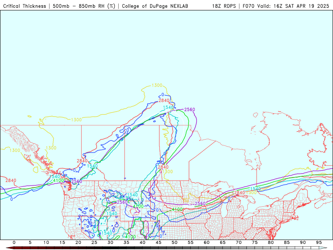Click the dark red low-end color bar segment
The image size is (333, 250).
click(10, 248)
